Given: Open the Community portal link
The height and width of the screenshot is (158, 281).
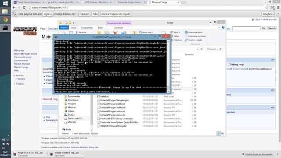Looking at the screenshot, I should pyautogui.click(x=22, y=57).
